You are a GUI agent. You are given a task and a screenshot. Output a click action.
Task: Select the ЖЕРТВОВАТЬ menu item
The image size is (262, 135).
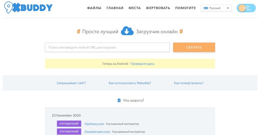[x=158, y=8]
